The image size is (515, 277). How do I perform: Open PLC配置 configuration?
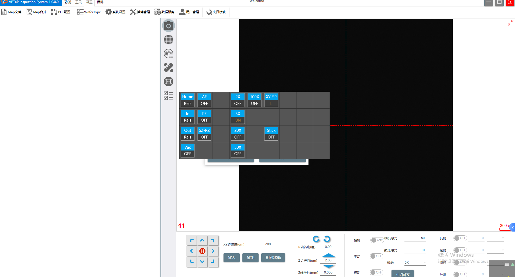[61, 12]
